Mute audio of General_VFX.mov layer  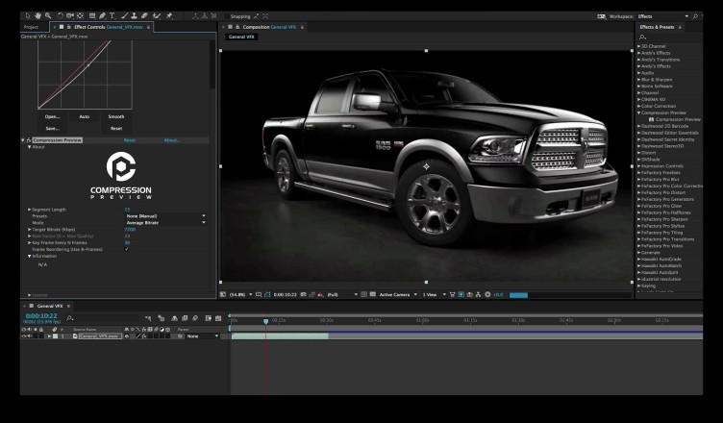click(x=30, y=336)
